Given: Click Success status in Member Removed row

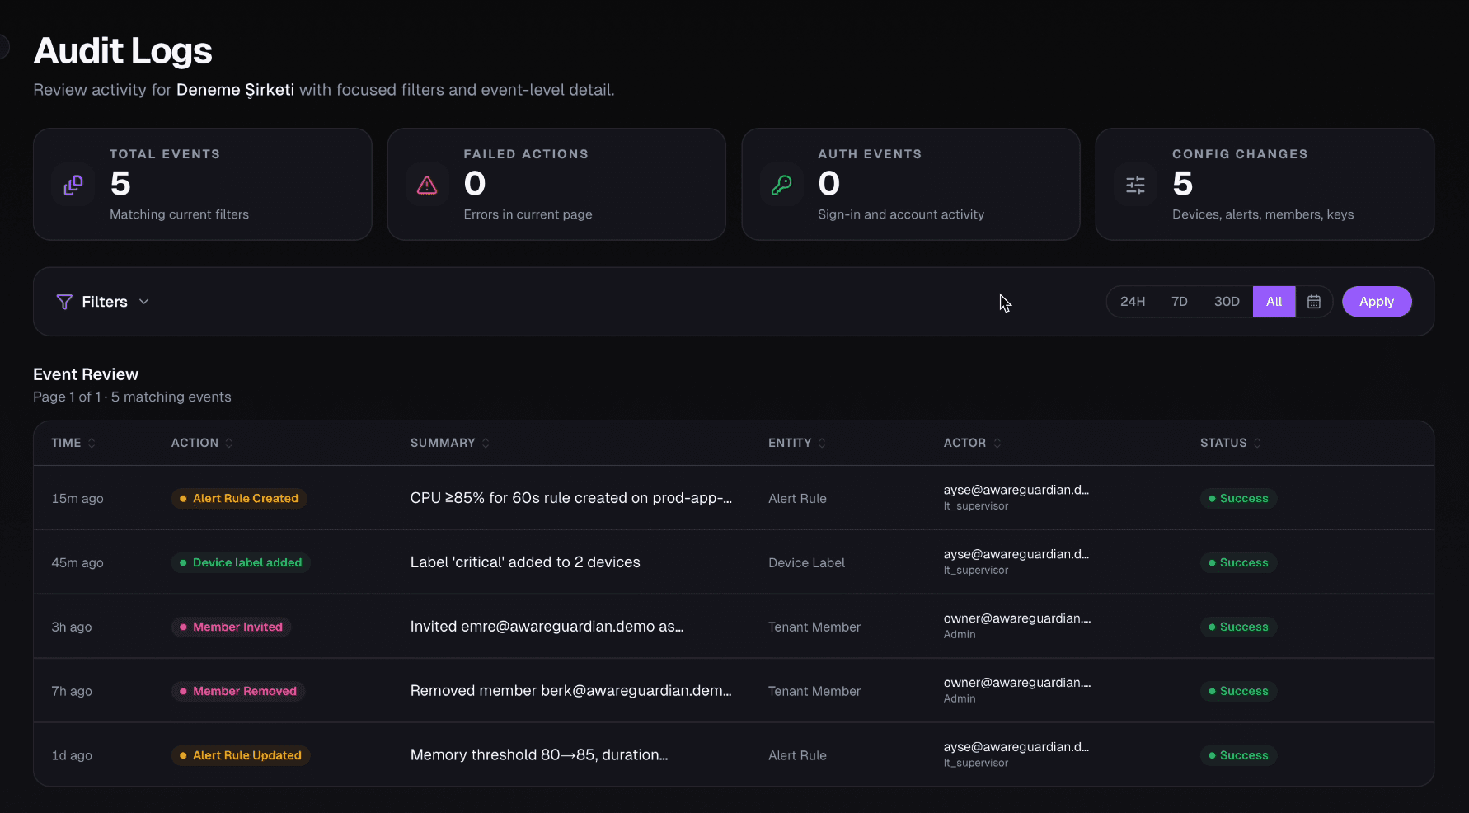Looking at the screenshot, I should [1238, 691].
